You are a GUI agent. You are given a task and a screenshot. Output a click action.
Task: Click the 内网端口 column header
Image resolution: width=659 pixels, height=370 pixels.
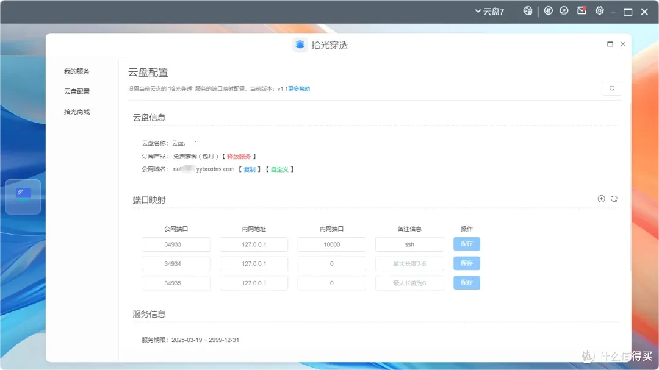point(331,229)
